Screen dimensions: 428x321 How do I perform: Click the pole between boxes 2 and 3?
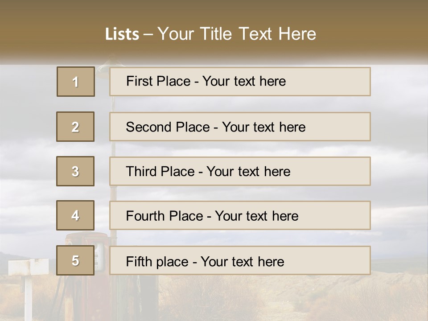point(113,149)
